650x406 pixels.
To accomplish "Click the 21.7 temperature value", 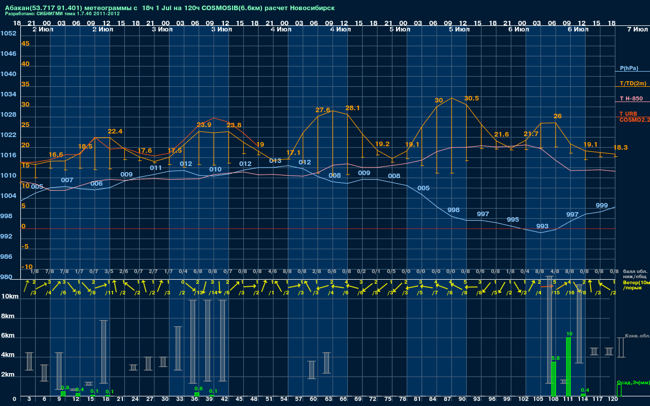I will (531, 134).
